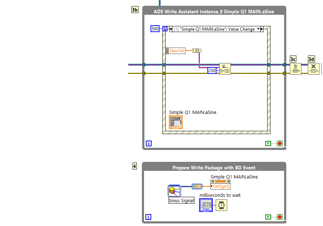Select the Wait (ms) watch icon
Screen dimensions: 323x226
[221, 205]
